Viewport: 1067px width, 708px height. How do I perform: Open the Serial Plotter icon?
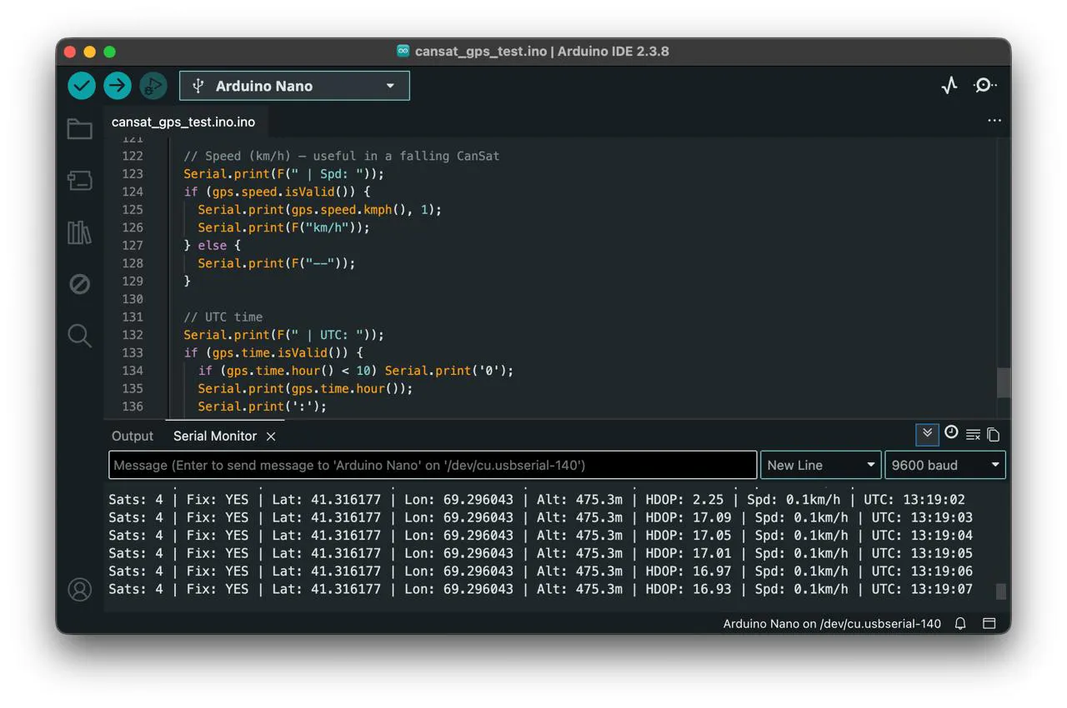(949, 85)
